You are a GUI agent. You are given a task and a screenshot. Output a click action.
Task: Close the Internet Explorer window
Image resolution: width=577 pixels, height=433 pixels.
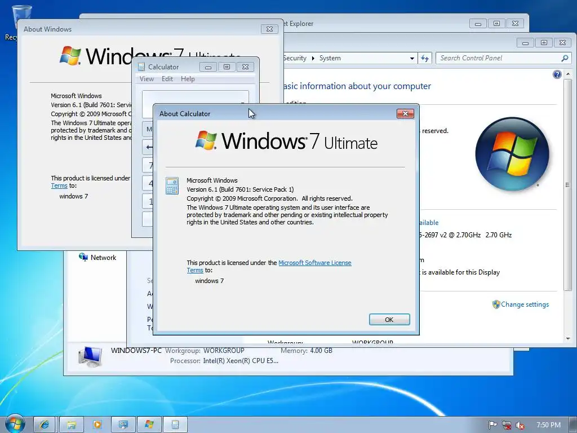click(x=516, y=24)
